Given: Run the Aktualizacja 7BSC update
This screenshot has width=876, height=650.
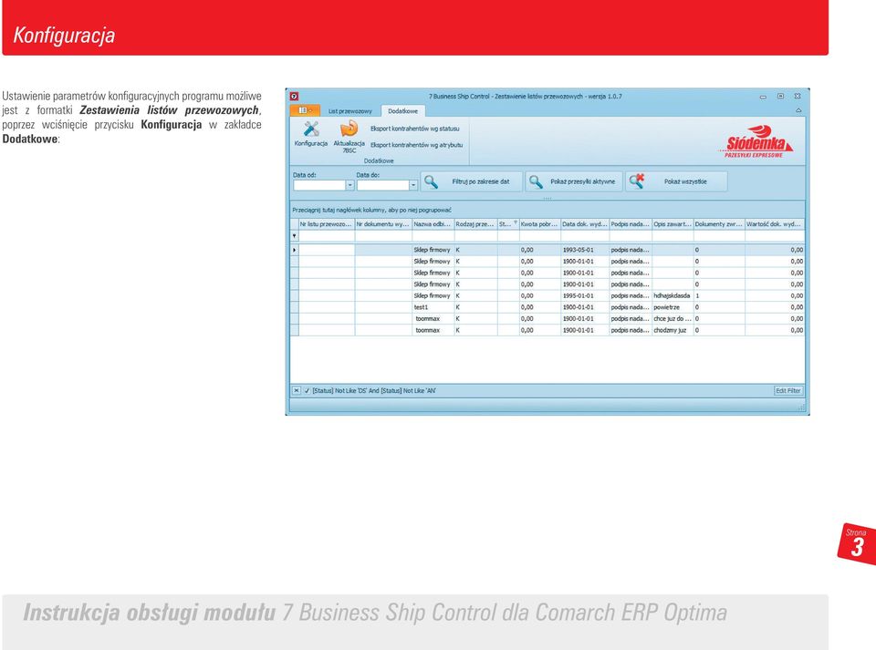Looking at the screenshot, I should [349, 136].
